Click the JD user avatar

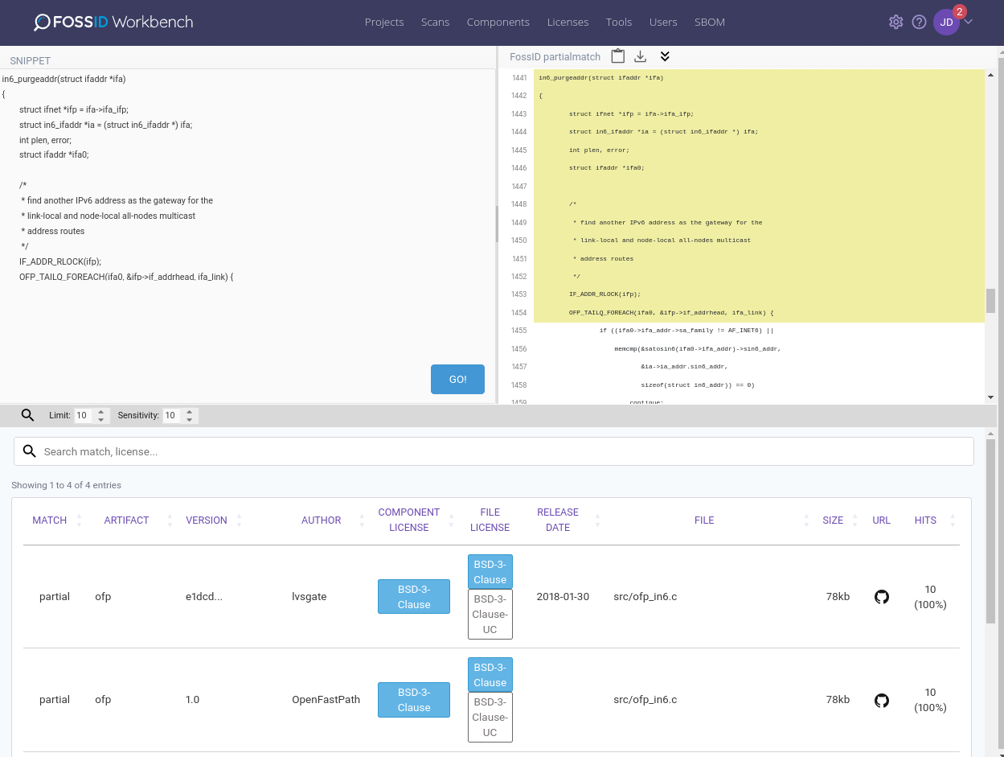[946, 23]
